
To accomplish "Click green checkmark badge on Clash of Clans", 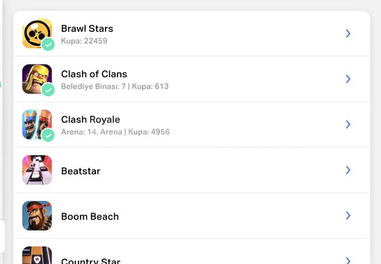I will point(48,90).
